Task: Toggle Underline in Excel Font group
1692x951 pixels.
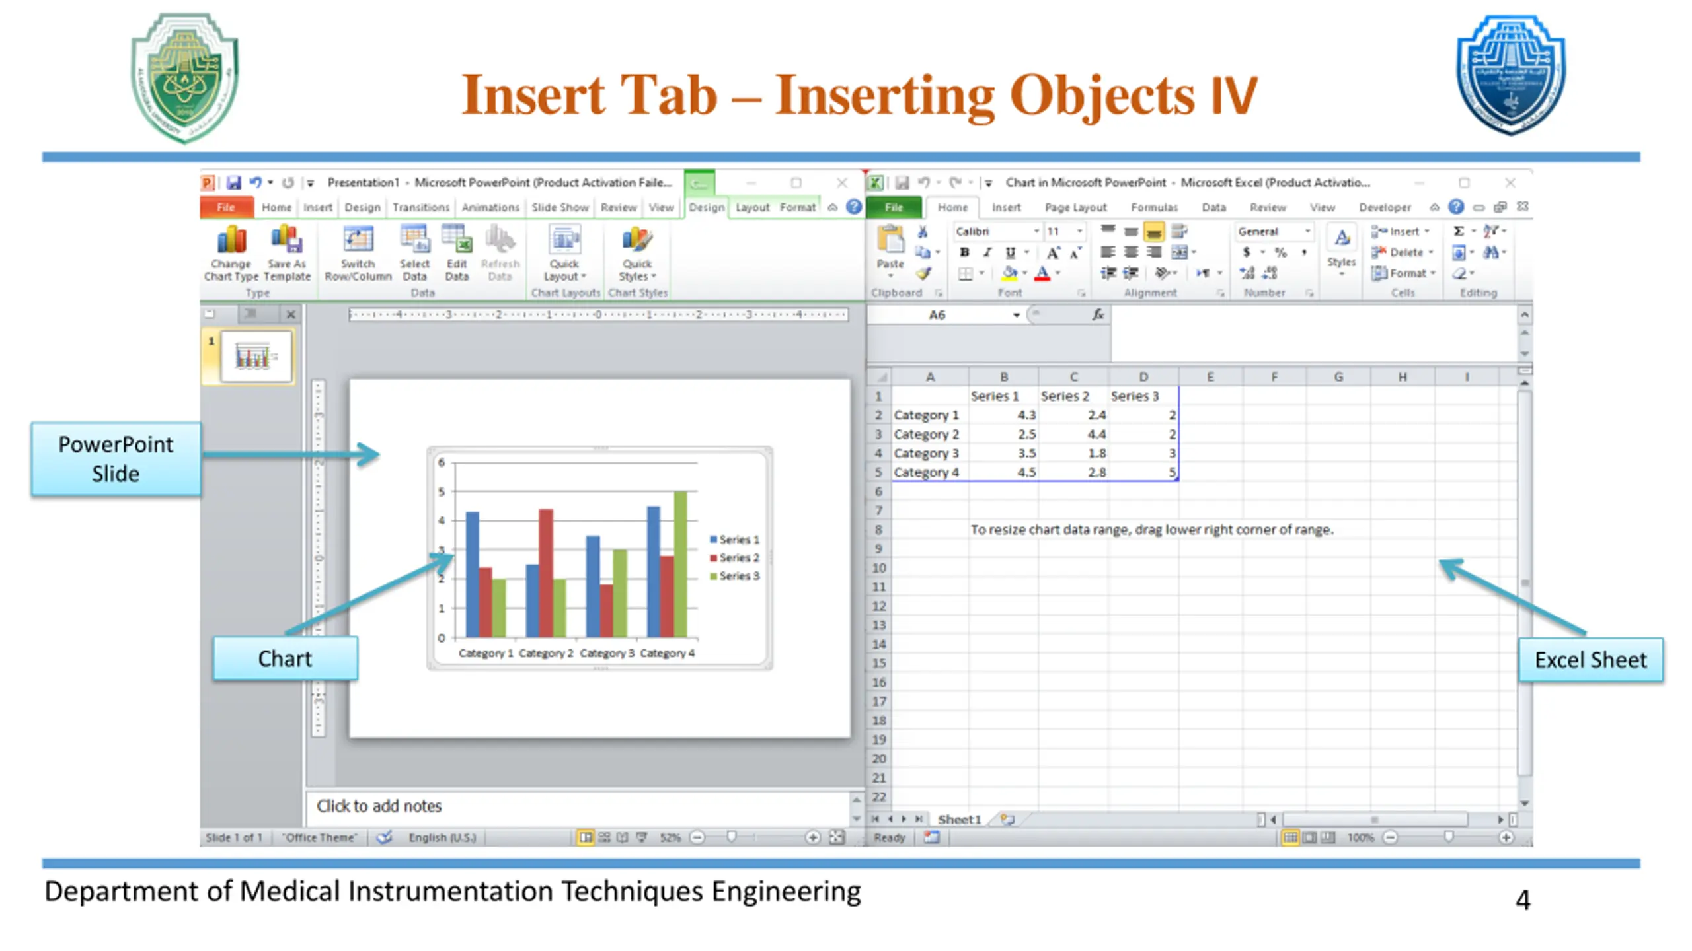Action: tap(1010, 252)
